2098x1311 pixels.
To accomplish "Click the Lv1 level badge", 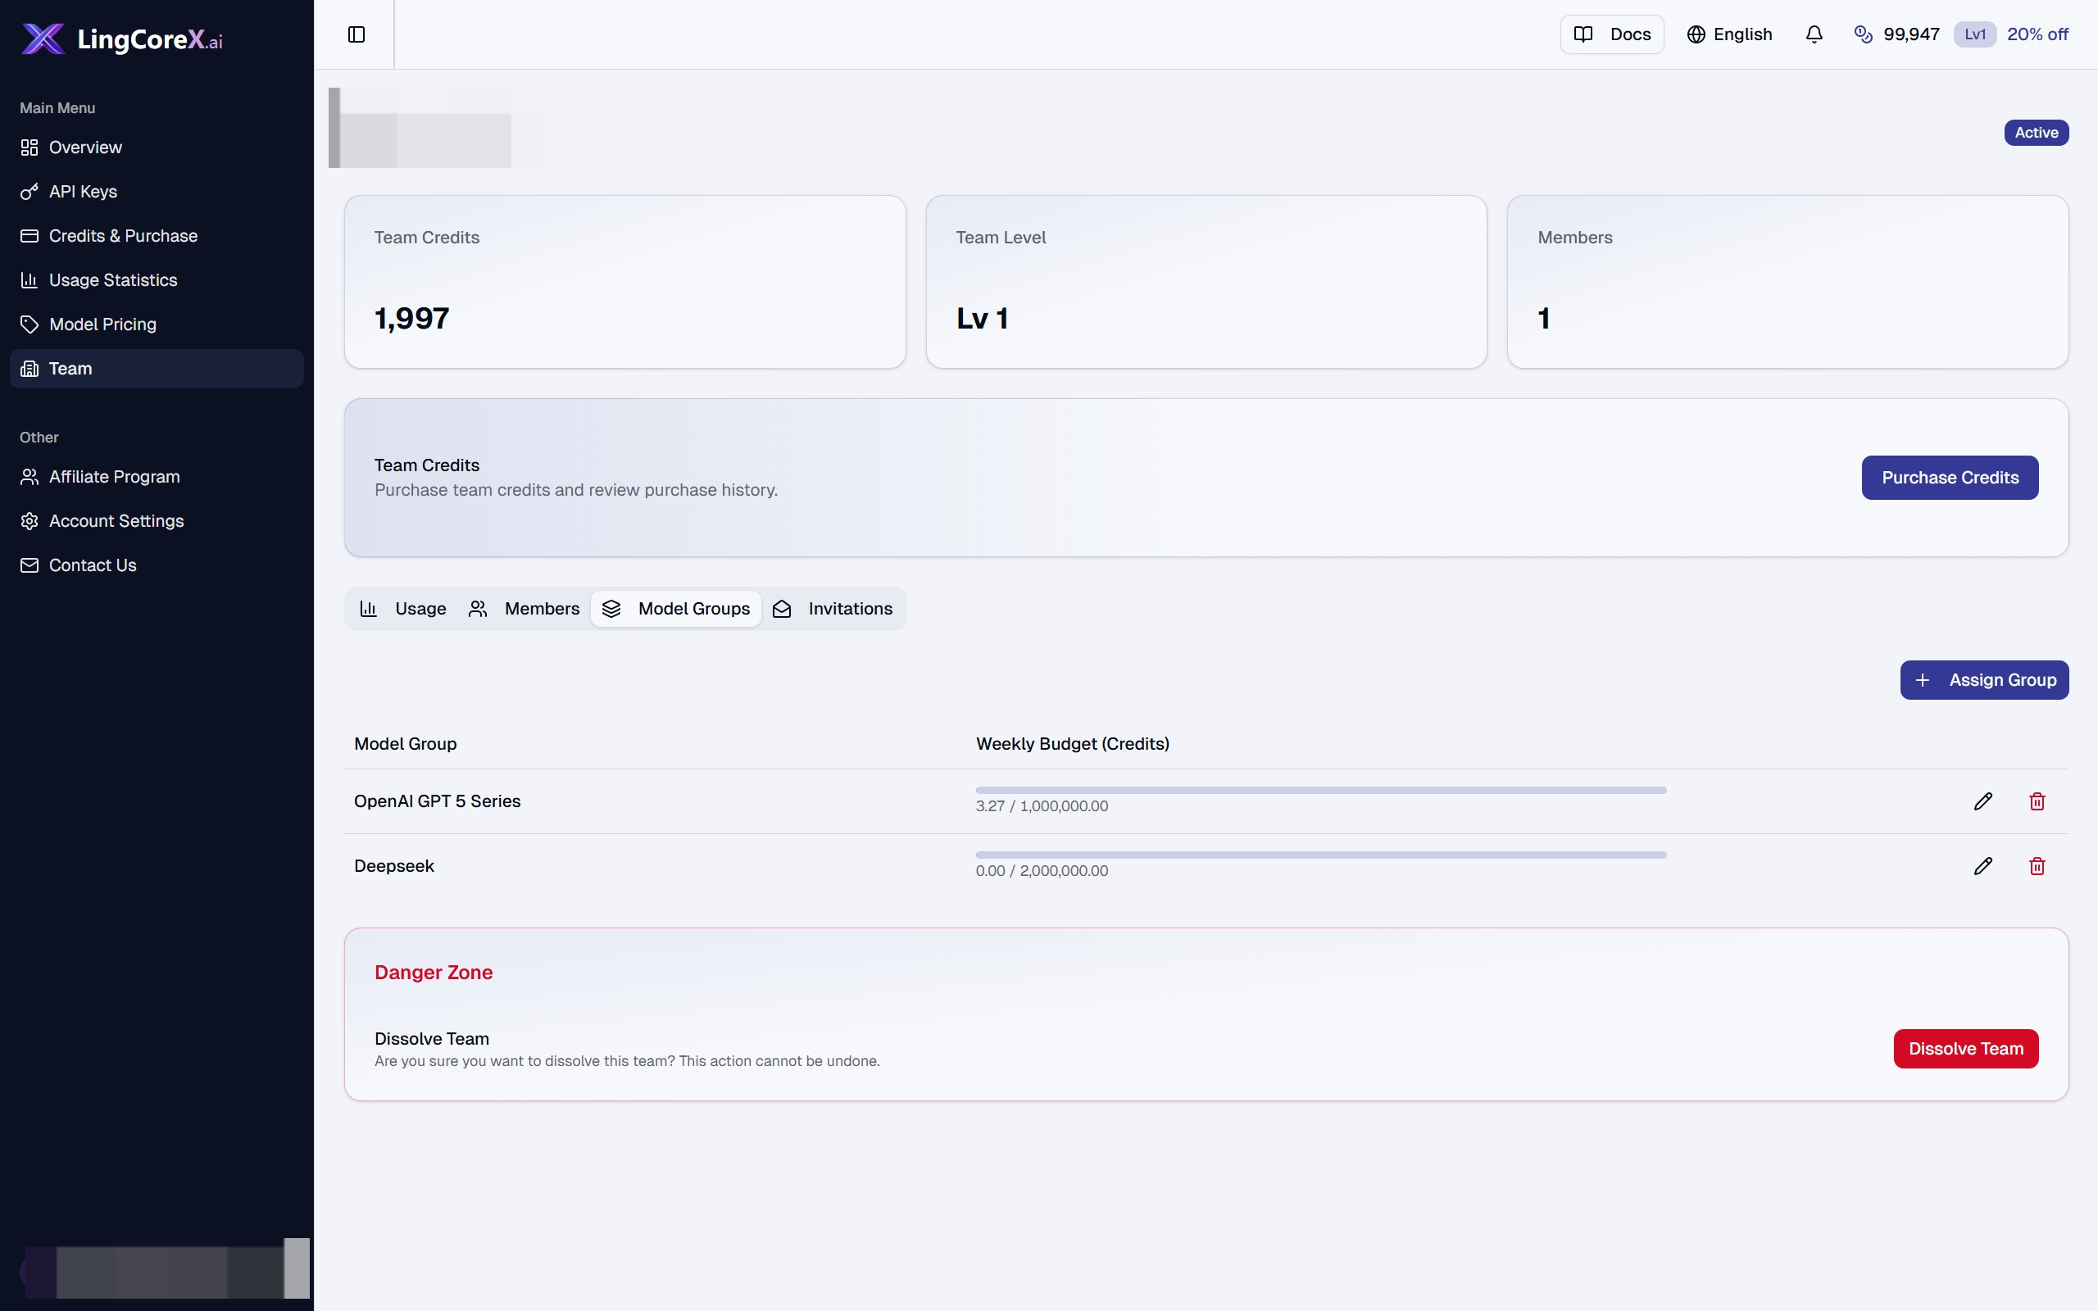I will pyautogui.click(x=1975, y=34).
